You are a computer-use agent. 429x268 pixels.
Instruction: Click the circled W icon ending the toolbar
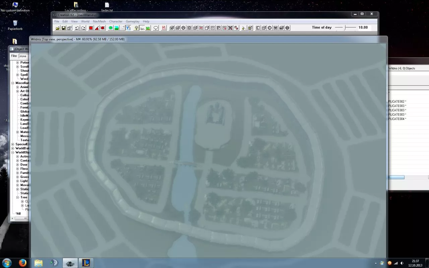pos(287,28)
